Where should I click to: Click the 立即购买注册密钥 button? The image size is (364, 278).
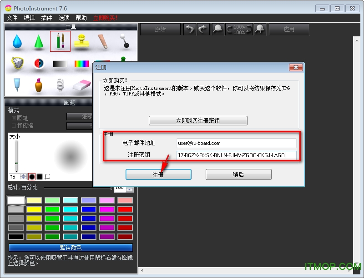coord(198,121)
